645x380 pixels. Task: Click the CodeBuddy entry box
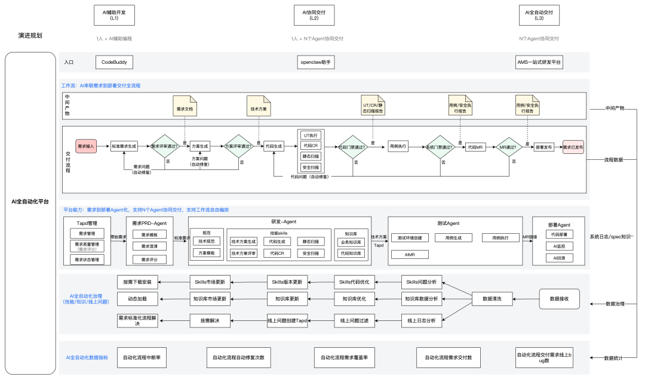coord(114,62)
